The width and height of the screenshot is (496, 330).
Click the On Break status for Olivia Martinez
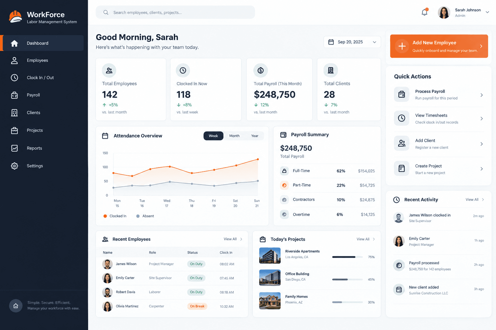pos(197,306)
